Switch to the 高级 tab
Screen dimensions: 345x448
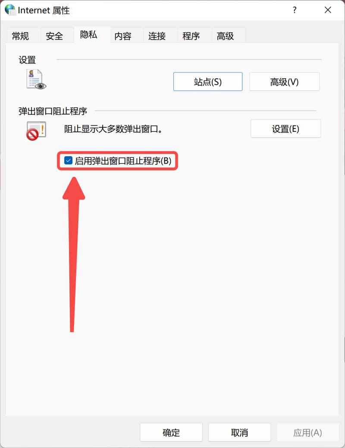[x=226, y=36]
